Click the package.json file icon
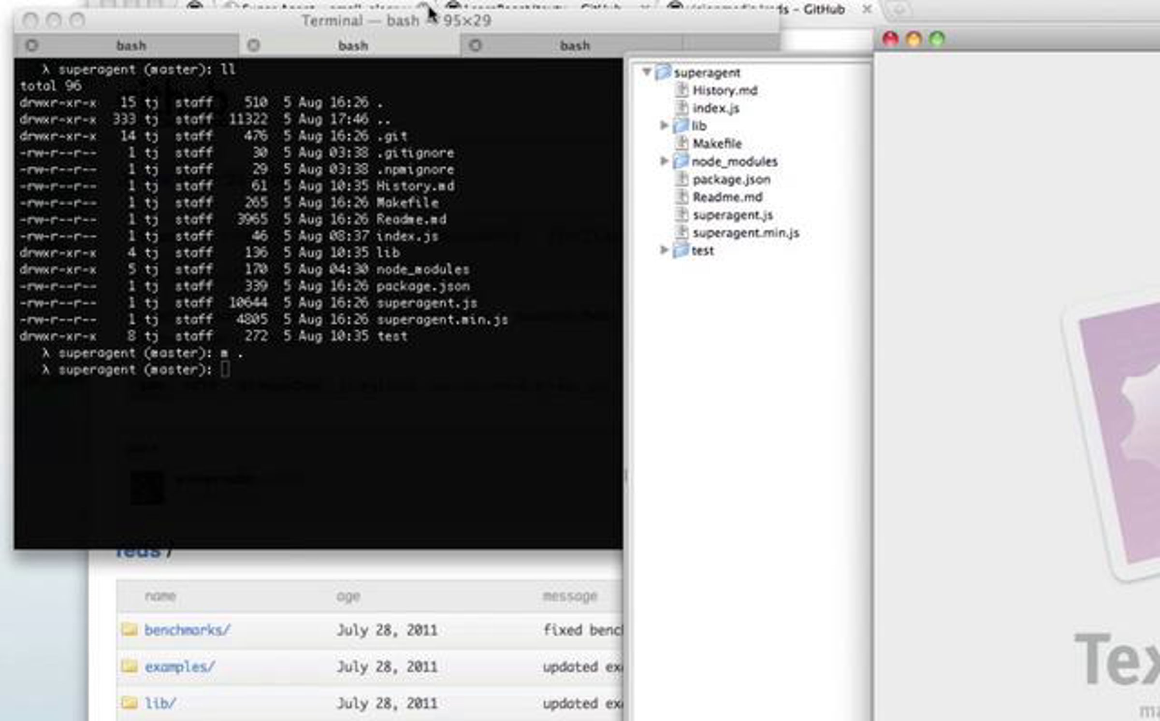Viewport: 1160px width, 721px height. click(681, 179)
